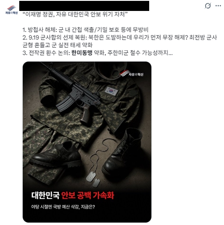Click the line starting 1. 방첩사 해체
The width and height of the screenshot is (224, 225).
pyautogui.click(x=85, y=30)
